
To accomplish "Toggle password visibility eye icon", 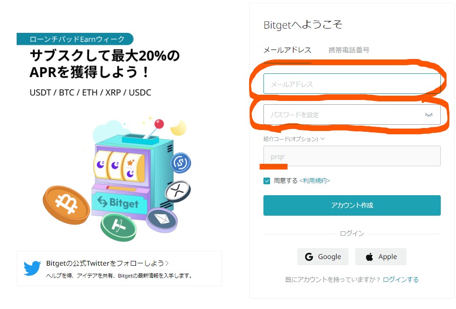I will (x=429, y=115).
